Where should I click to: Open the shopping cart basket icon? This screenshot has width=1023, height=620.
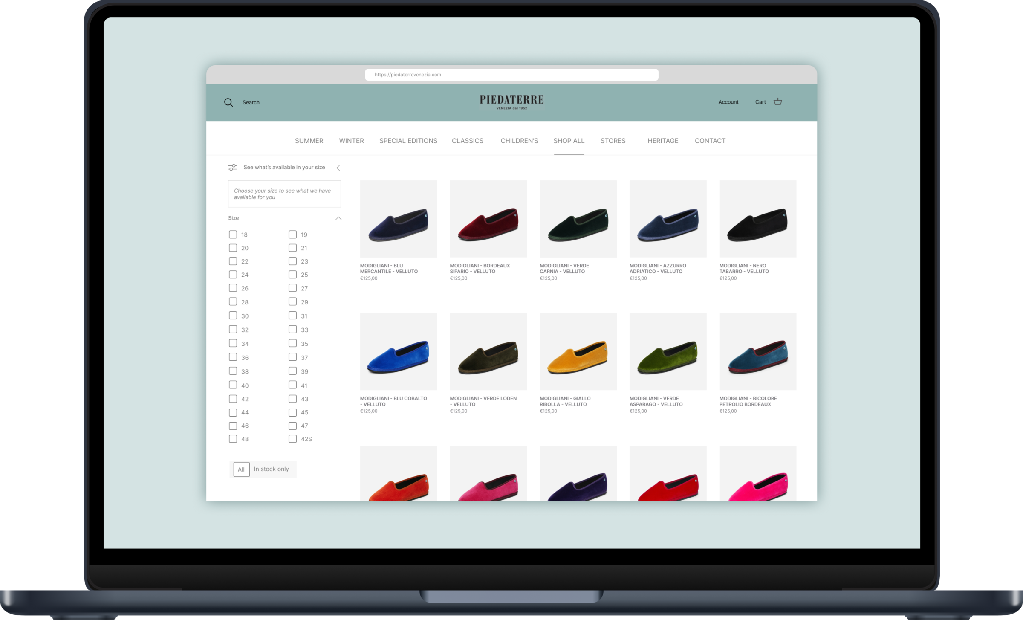777,101
